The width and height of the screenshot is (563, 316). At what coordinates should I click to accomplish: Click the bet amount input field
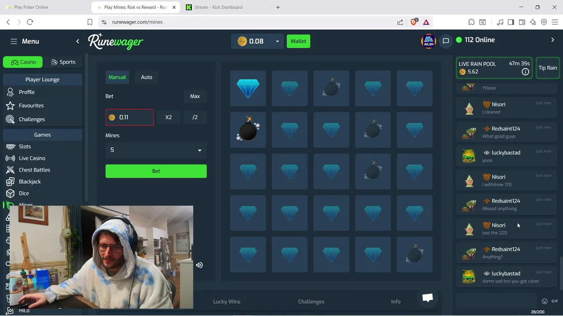[x=130, y=117]
